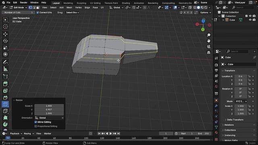Select the Annotate tool
Image resolution: width=258 pixels, height=145 pixels.
pyautogui.click(x=5, y=62)
